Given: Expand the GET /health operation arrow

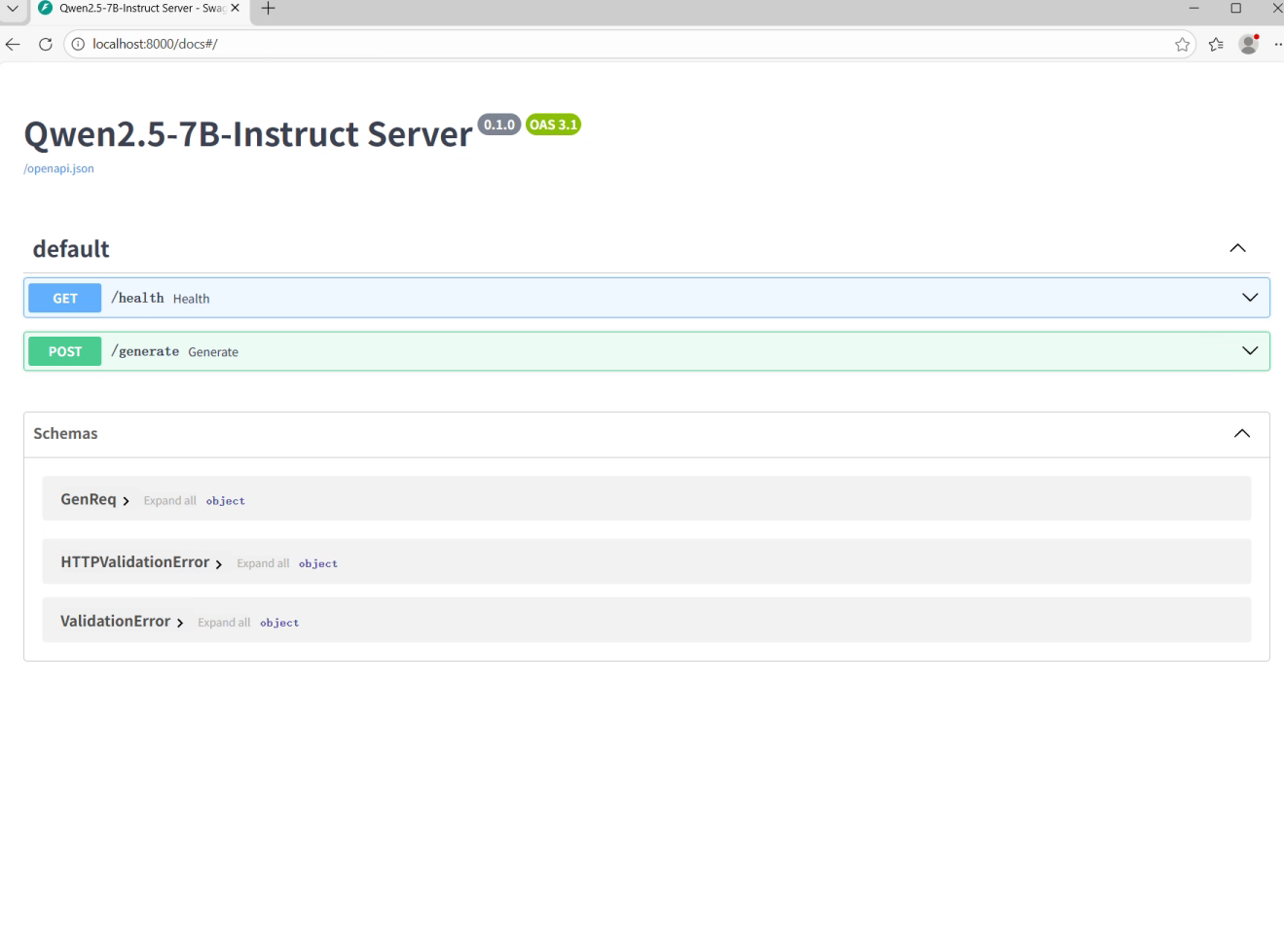Looking at the screenshot, I should (1250, 298).
